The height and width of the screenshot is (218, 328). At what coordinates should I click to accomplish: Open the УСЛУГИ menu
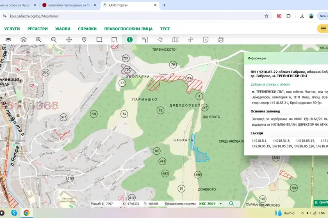(12, 29)
